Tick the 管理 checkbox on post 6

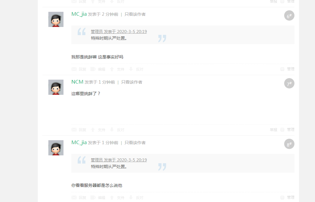(x=282, y=69)
